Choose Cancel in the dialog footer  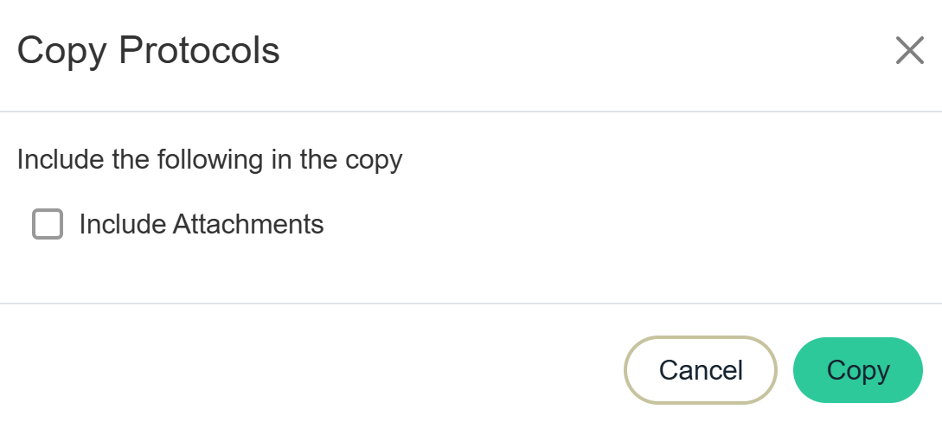click(701, 370)
